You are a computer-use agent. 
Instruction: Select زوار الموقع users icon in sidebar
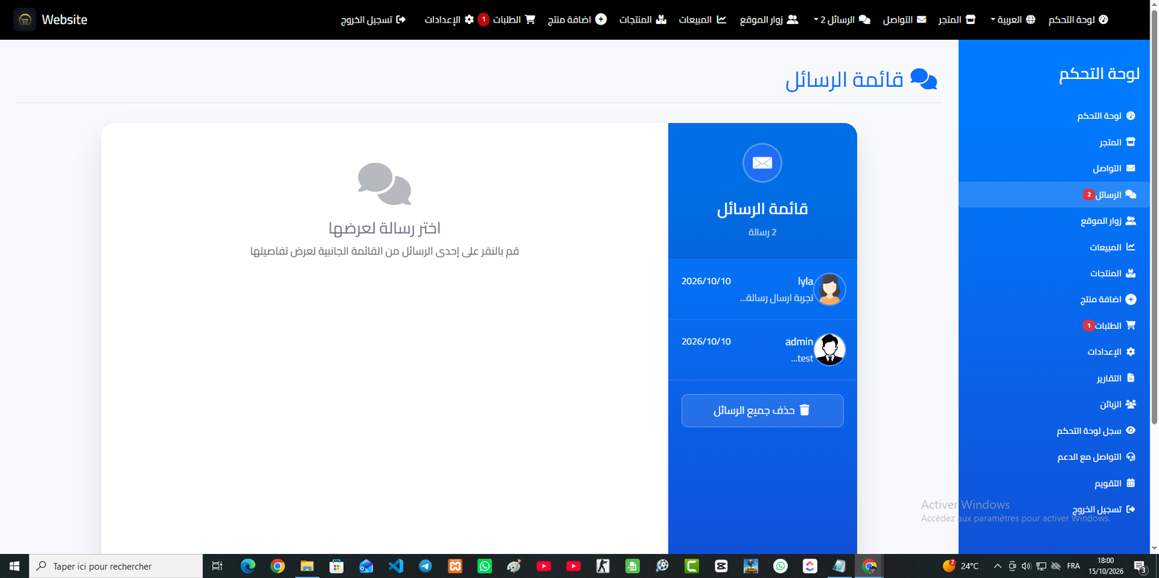click(x=1131, y=221)
